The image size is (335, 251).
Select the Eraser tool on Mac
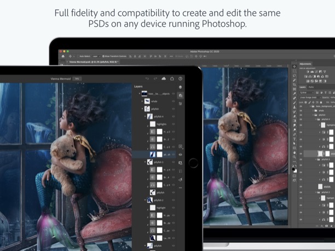pos(294,116)
